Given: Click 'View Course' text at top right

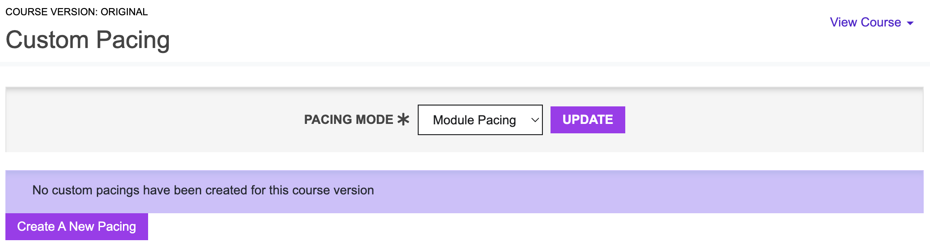Looking at the screenshot, I should (x=865, y=22).
